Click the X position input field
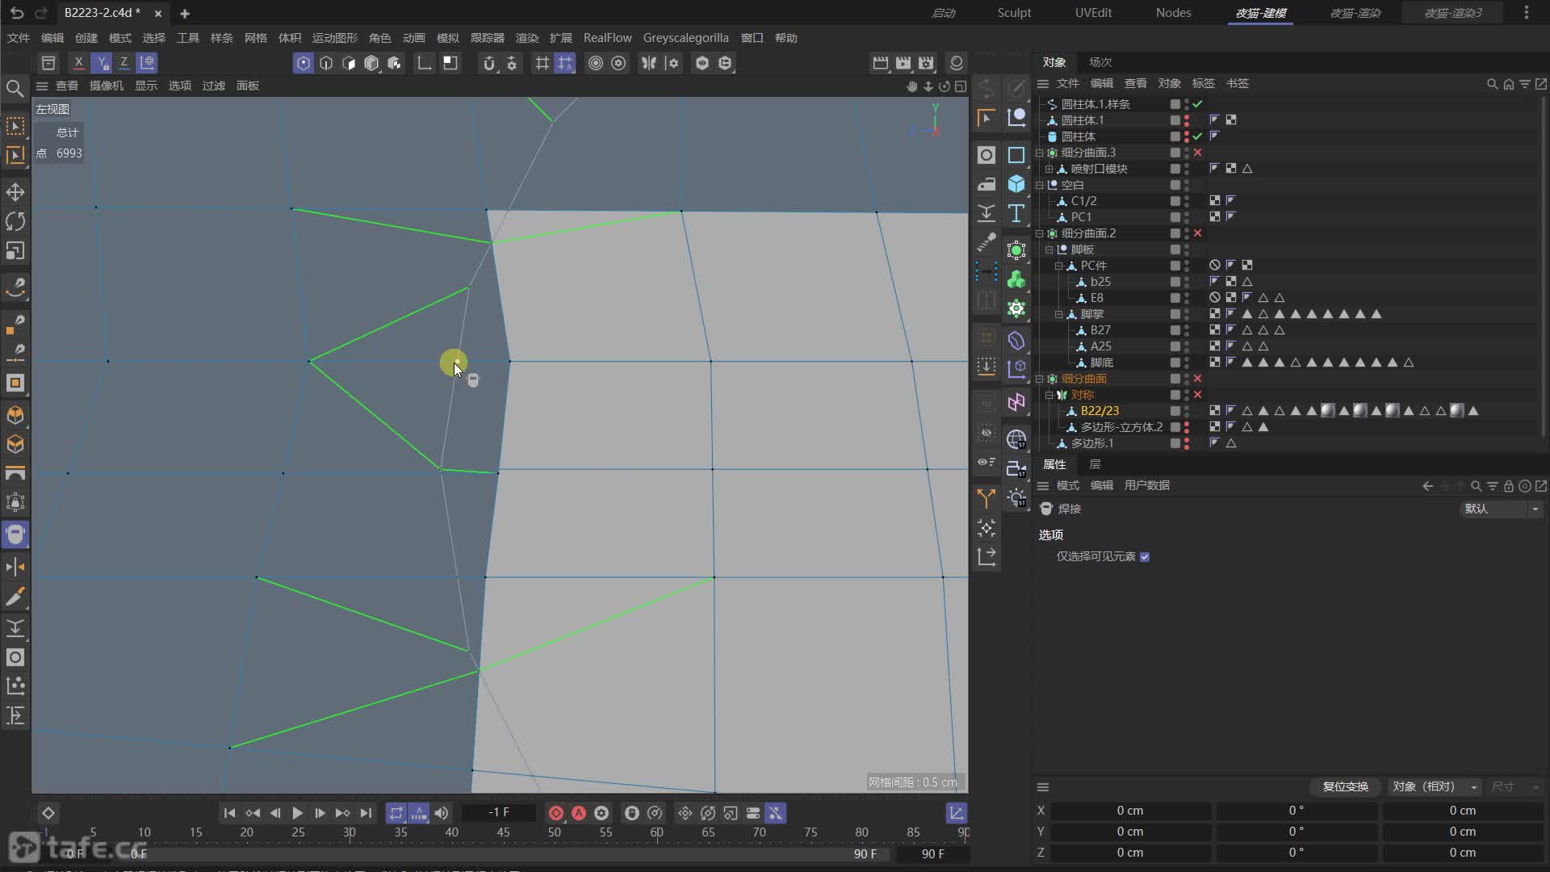The width and height of the screenshot is (1550, 872). 1129,811
